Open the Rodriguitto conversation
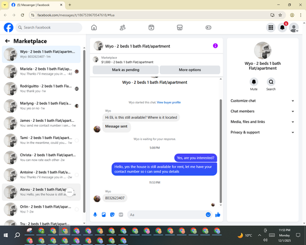The width and height of the screenshot is (306, 245). tap(42, 89)
